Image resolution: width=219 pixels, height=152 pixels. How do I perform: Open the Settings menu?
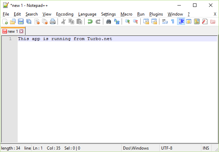click(x=108, y=14)
